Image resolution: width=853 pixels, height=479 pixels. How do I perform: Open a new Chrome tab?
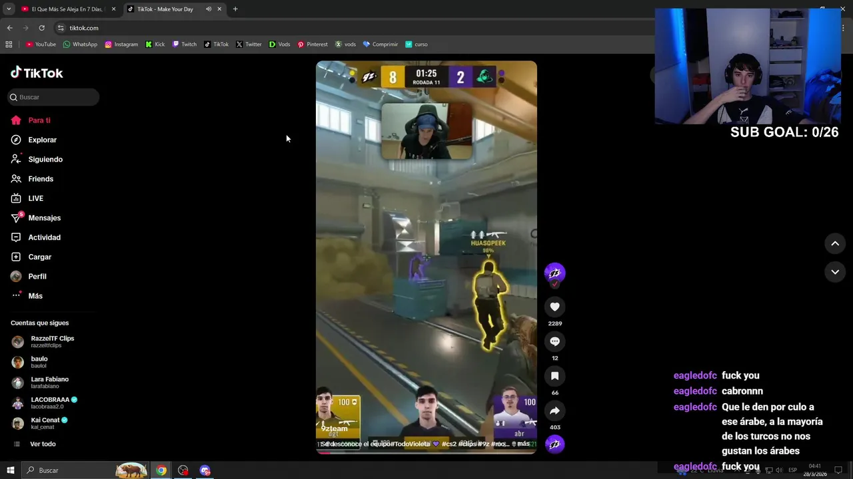click(x=235, y=9)
